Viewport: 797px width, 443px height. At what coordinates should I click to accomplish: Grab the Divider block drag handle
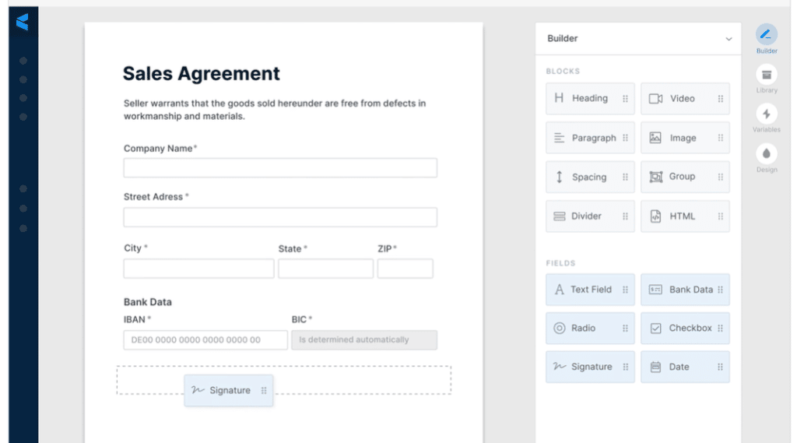625,216
